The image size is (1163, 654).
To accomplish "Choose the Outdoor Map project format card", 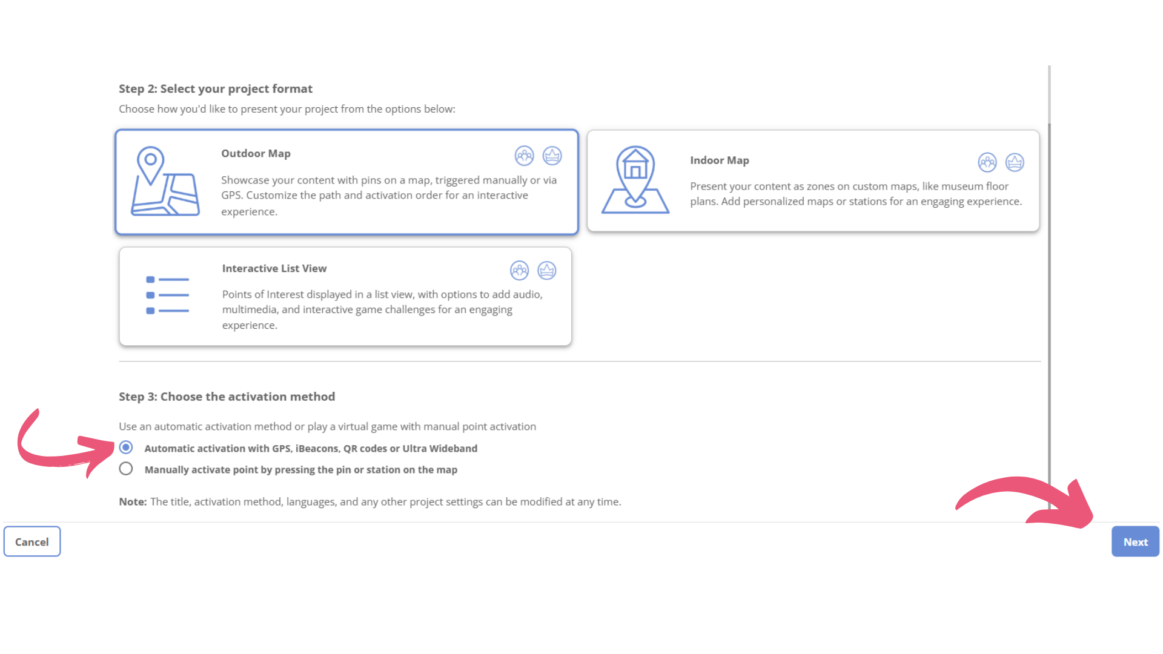I will tap(347, 182).
